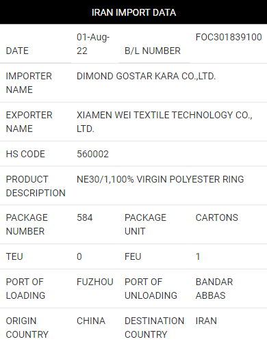The image size is (267, 346).
Task: Select the package number 584
Action: pos(85,217)
